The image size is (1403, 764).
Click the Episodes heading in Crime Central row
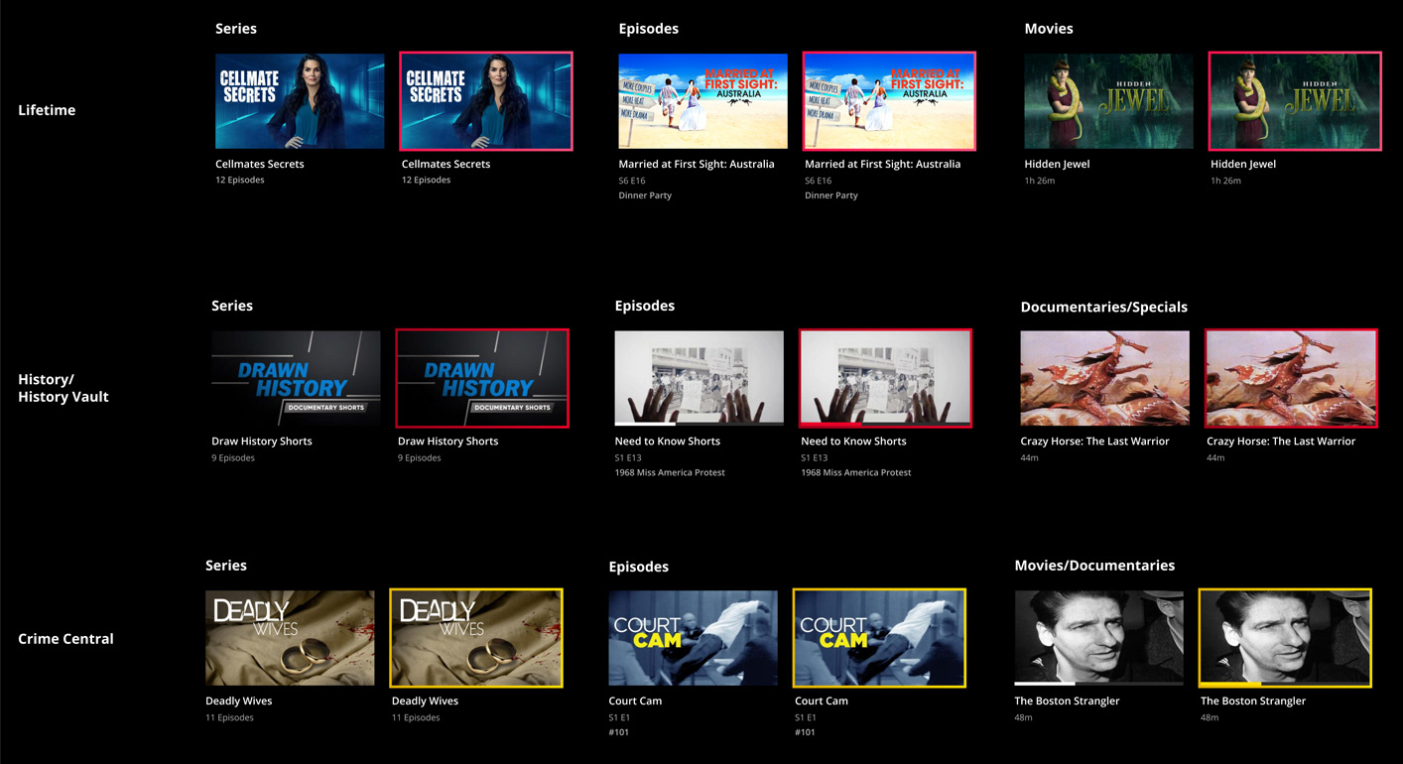pyautogui.click(x=639, y=567)
